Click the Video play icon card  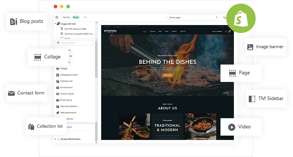(241, 127)
